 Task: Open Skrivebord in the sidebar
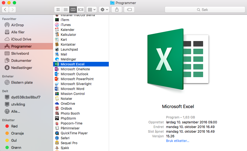click(x=26, y=53)
